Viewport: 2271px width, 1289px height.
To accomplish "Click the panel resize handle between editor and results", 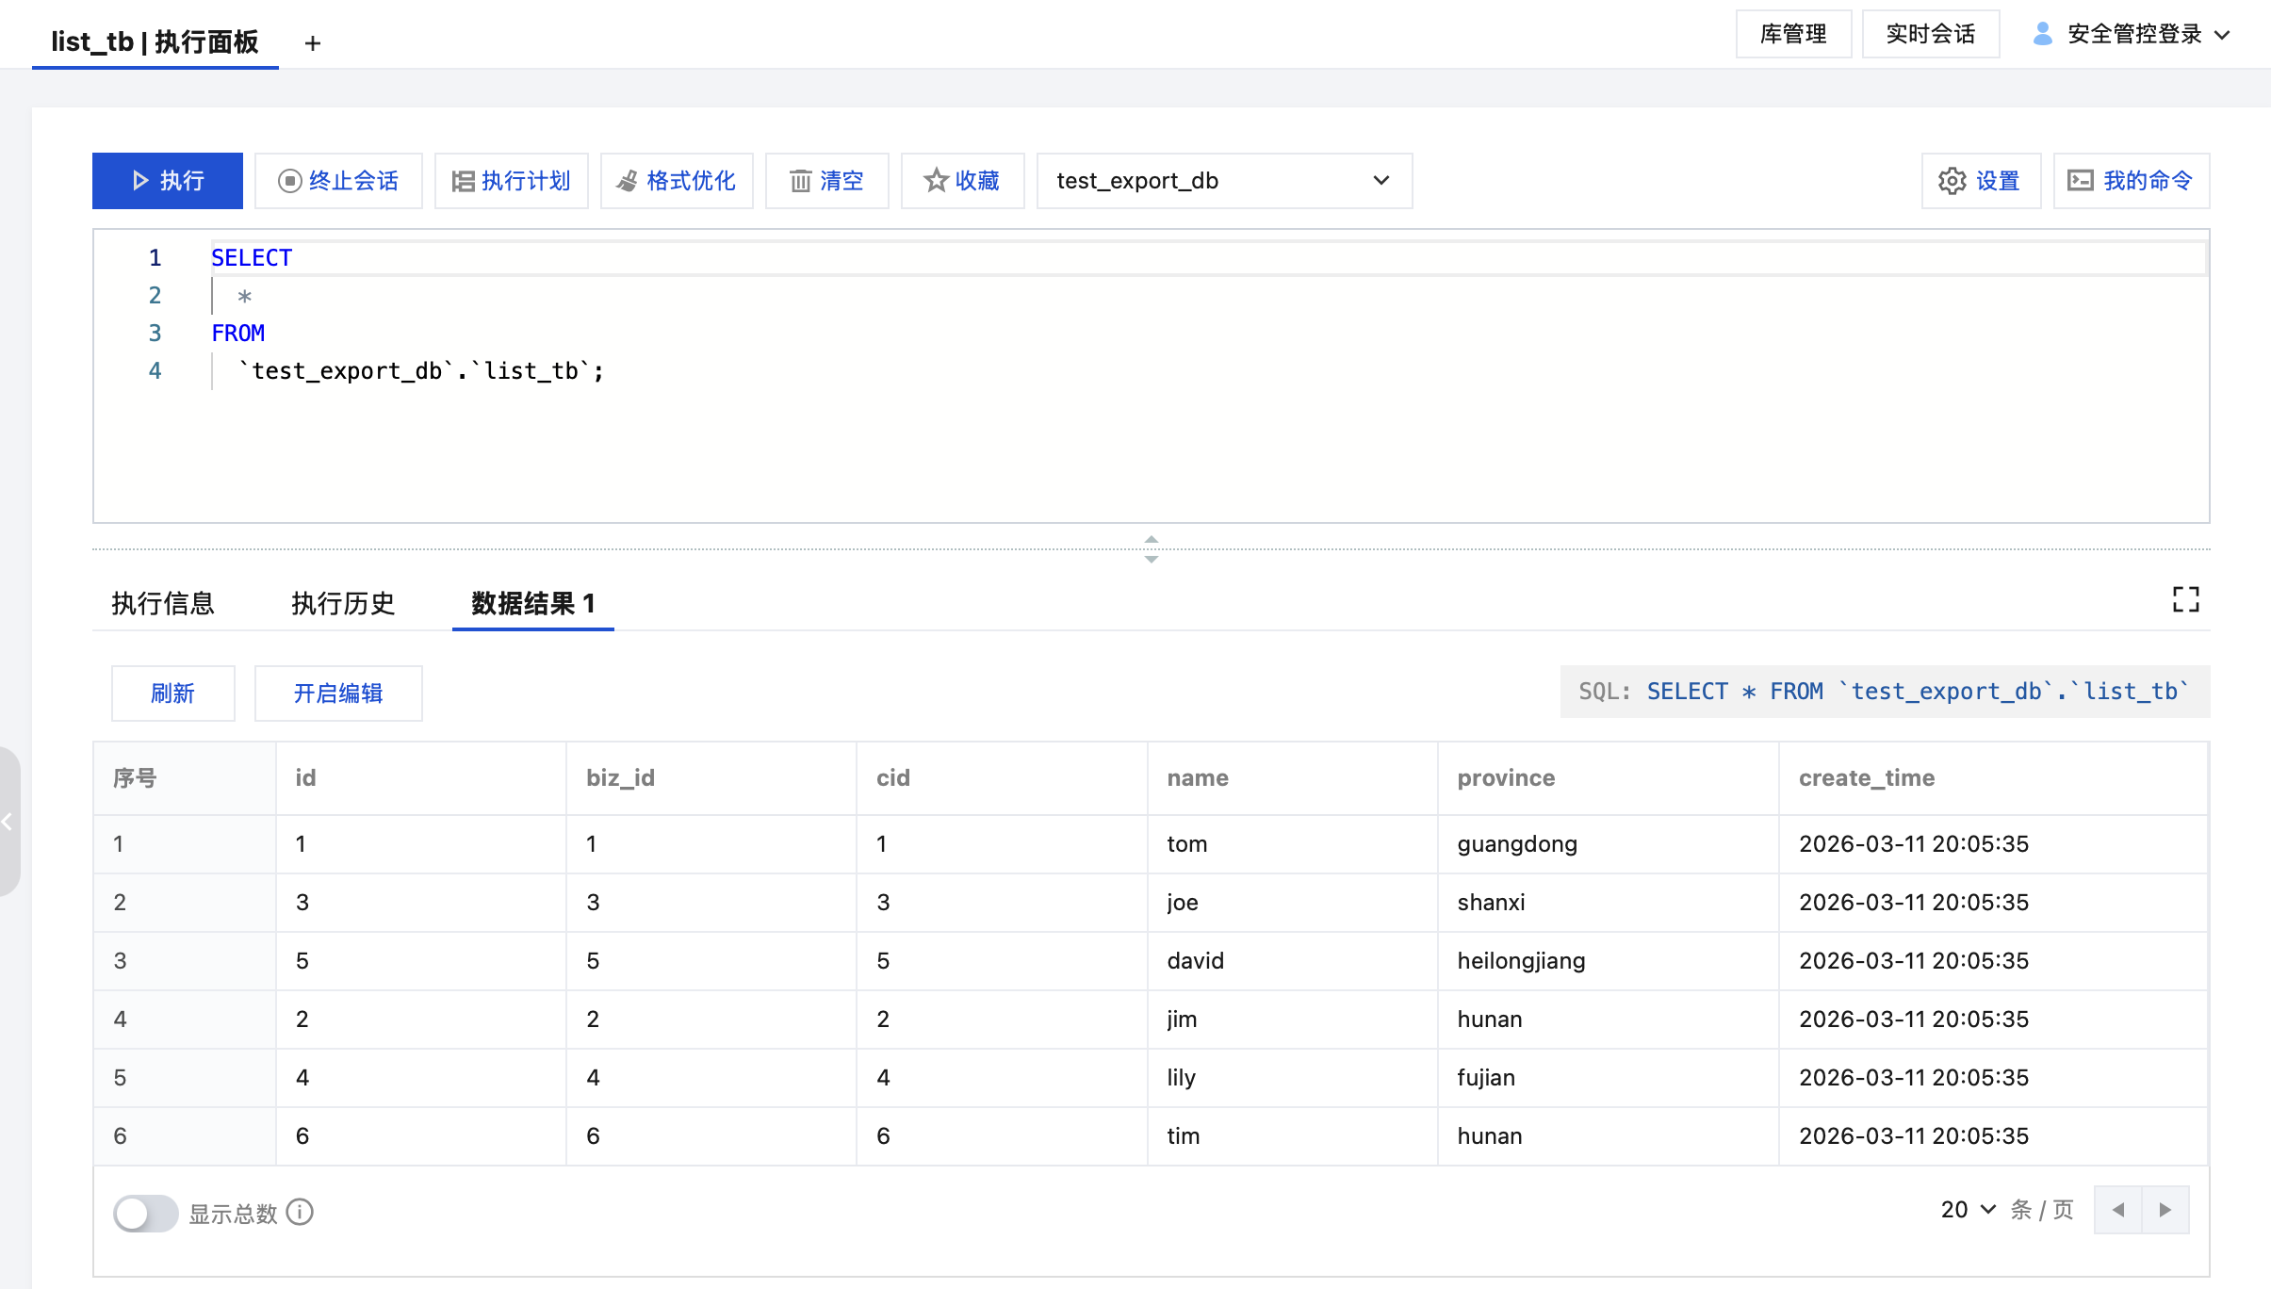I will pos(1151,548).
